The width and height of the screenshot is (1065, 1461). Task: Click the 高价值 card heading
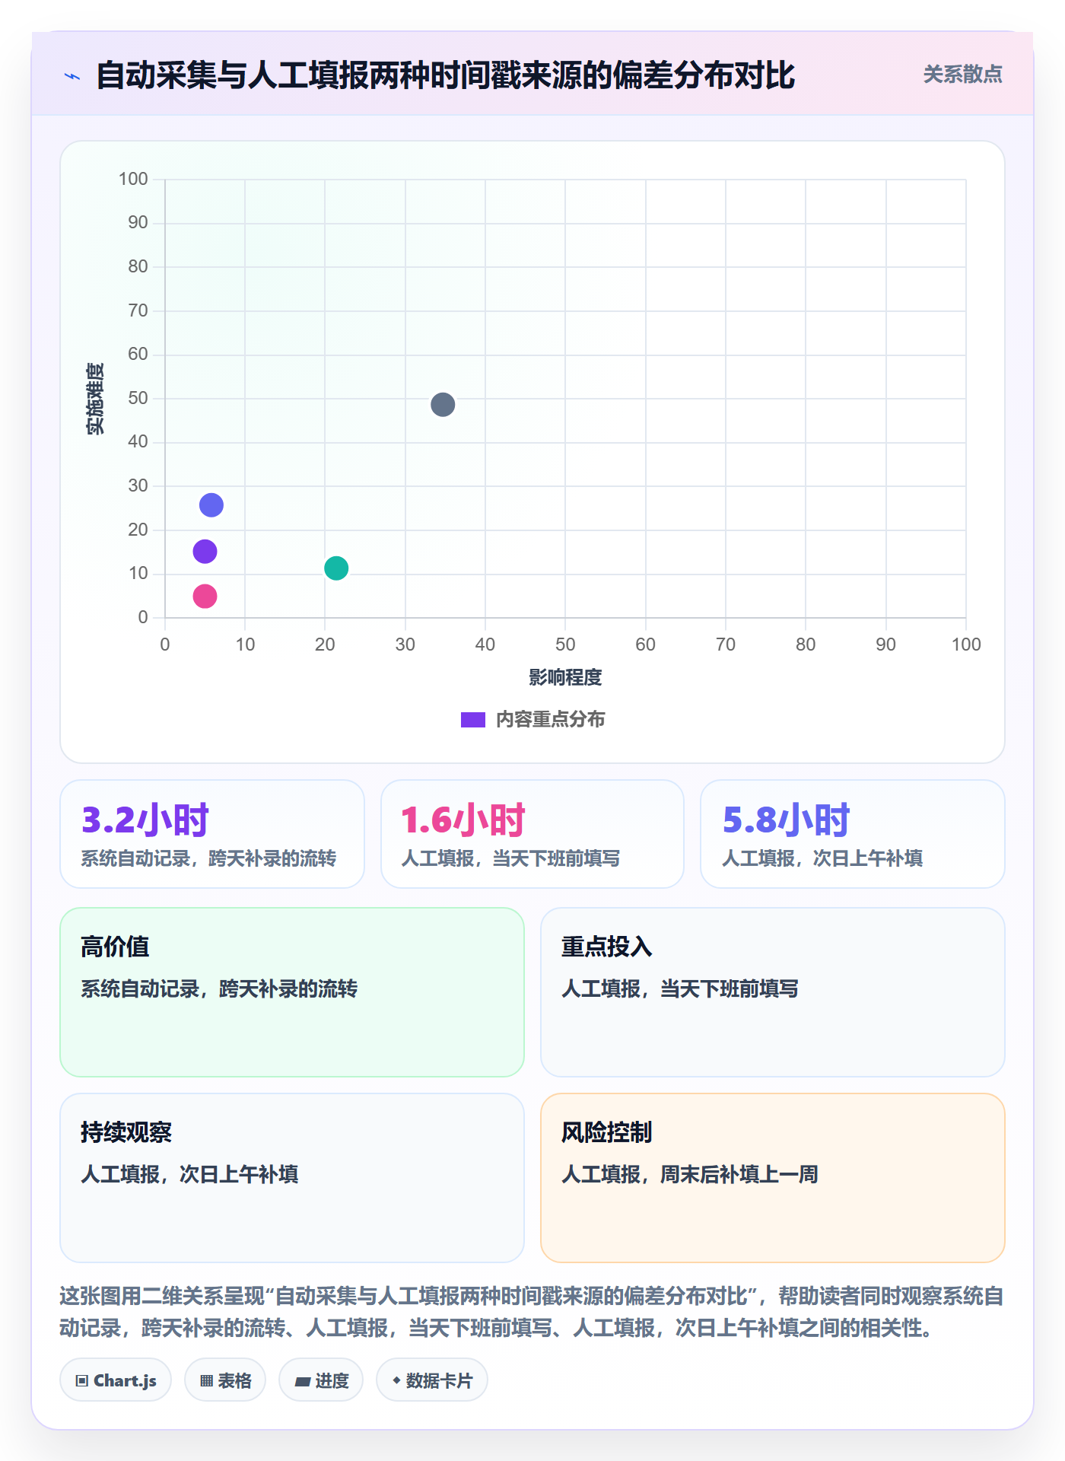[x=115, y=947]
